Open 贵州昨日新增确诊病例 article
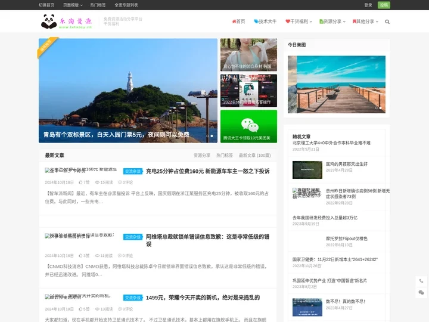Viewport: 429px width, 322px height. (x=357, y=194)
